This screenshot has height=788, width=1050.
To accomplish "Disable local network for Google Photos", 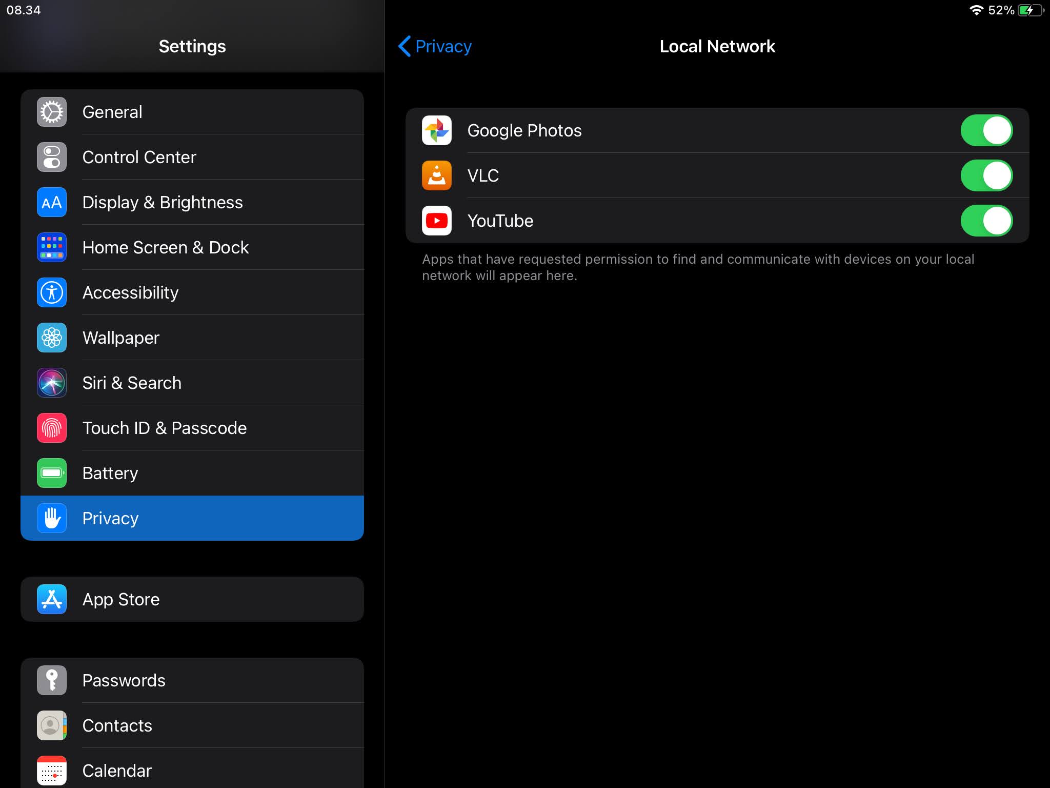I will point(986,130).
